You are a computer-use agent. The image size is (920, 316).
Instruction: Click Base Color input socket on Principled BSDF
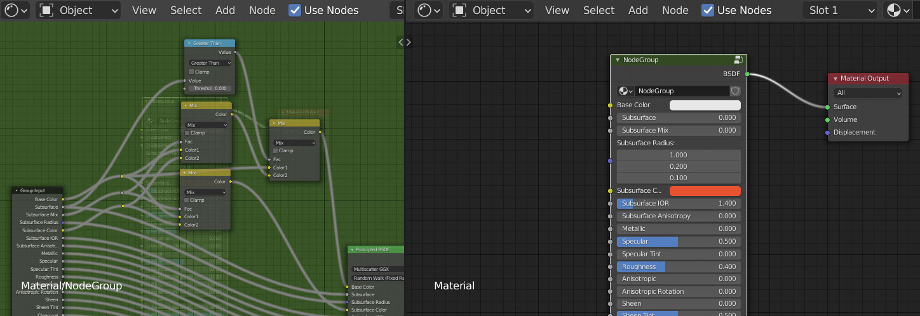pos(348,287)
